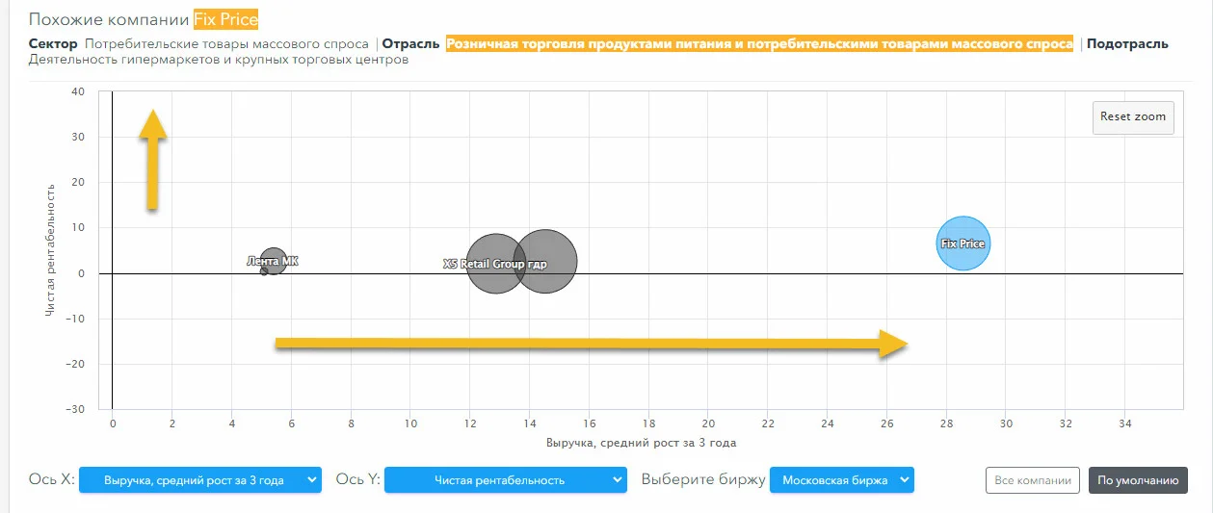This screenshot has width=1213, height=513.
Task: Expand the Московская биржа exchange dropdown
Action: tap(842, 479)
